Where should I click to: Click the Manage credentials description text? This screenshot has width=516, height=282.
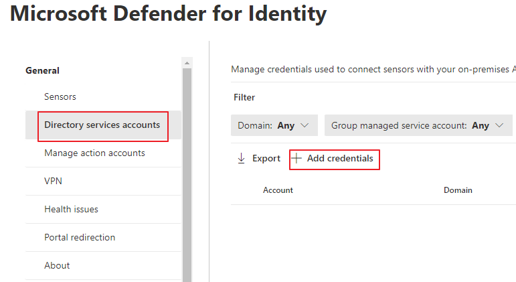point(373,70)
